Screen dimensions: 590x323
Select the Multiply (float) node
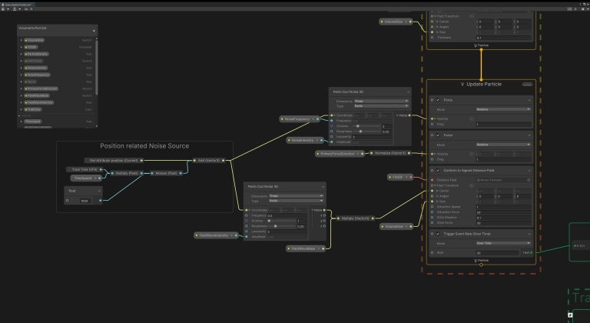pyautogui.click(x=127, y=173)
